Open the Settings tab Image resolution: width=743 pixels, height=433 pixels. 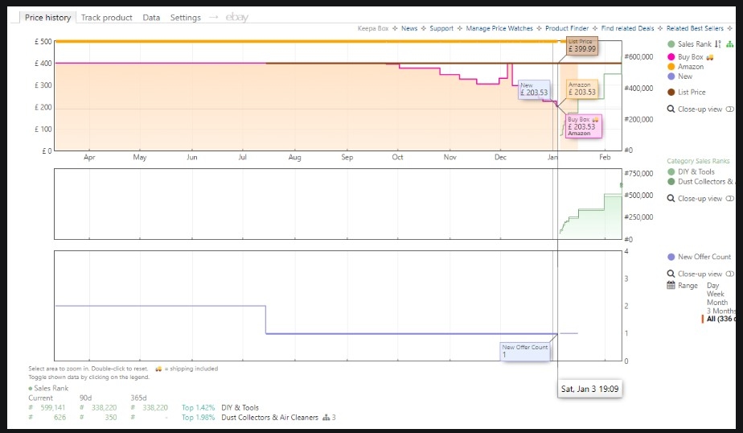(185, 17)
